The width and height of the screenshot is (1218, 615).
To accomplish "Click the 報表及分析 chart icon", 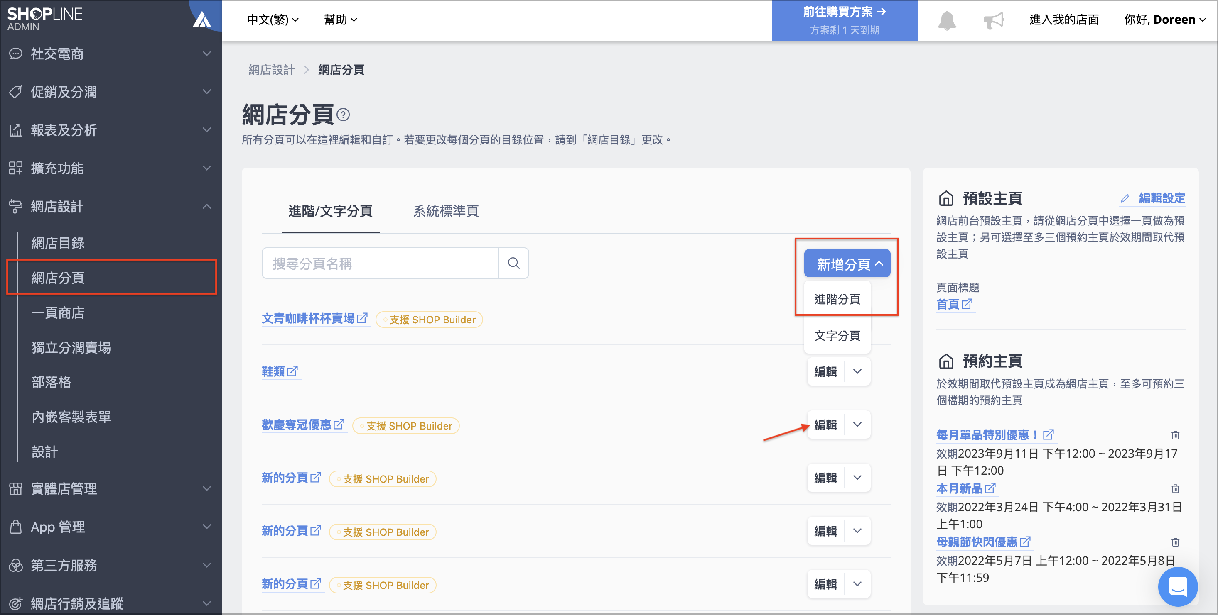I will (x=16, y=130).
